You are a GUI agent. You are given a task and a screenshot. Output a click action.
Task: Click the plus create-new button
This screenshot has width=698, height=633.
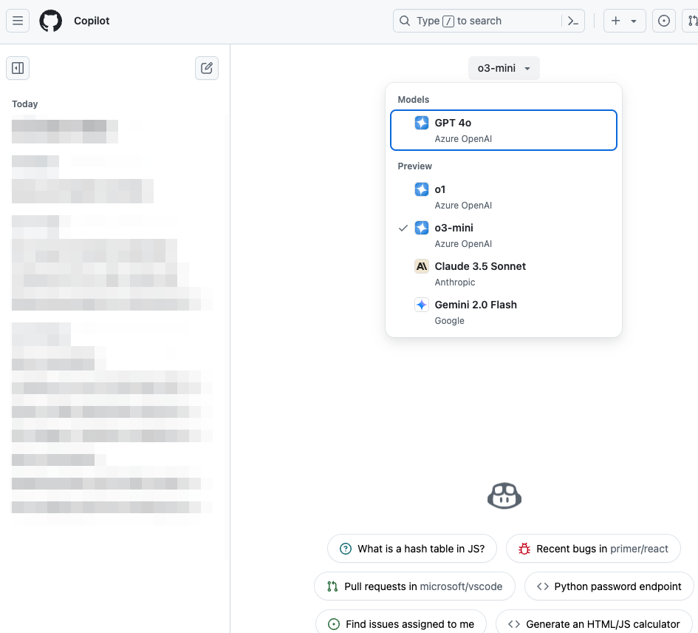616,21
